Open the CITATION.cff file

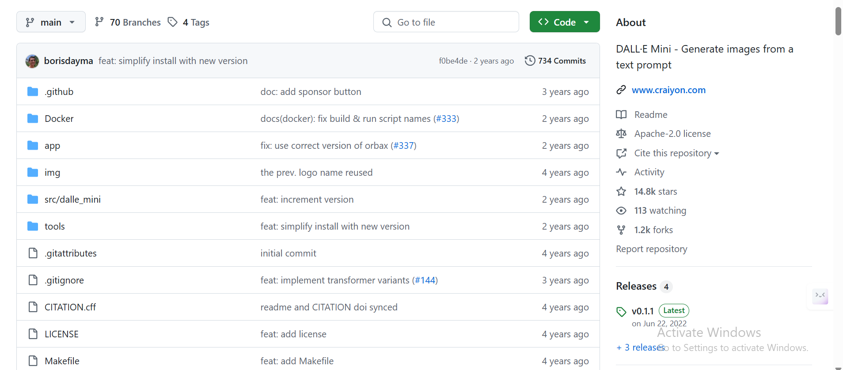(70, 307)
